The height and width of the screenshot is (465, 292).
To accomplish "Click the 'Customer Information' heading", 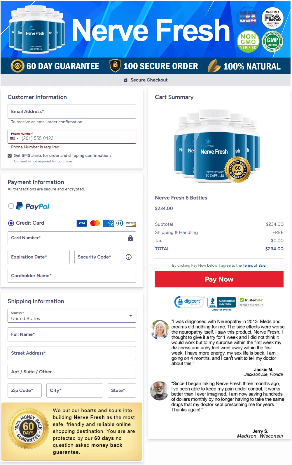I will (x=37, y=97).
